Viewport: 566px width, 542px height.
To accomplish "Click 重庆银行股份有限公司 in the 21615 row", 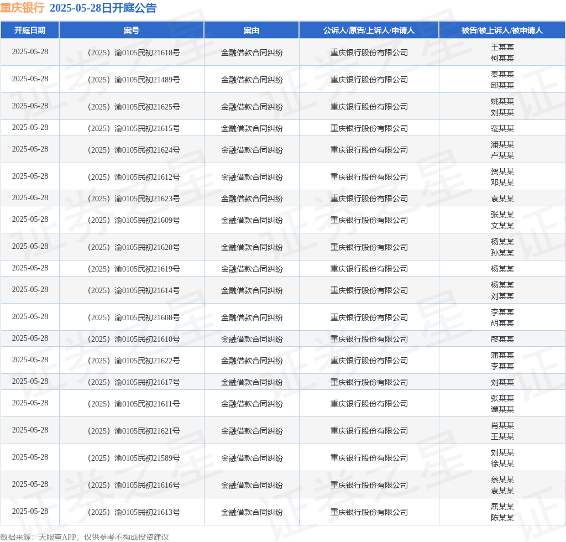I will pos(369,128).
